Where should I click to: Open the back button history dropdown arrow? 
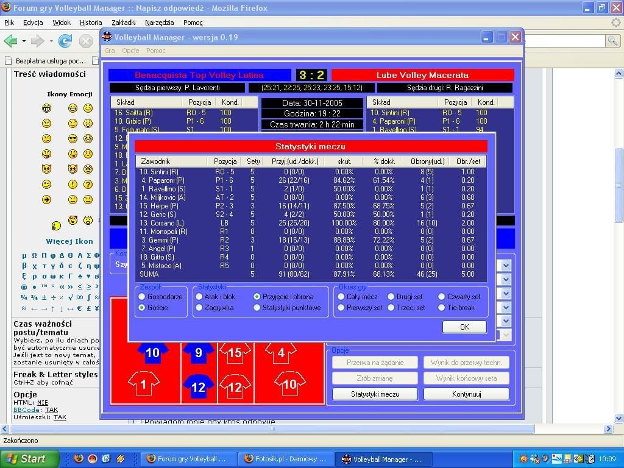click(x=24, y=41)
